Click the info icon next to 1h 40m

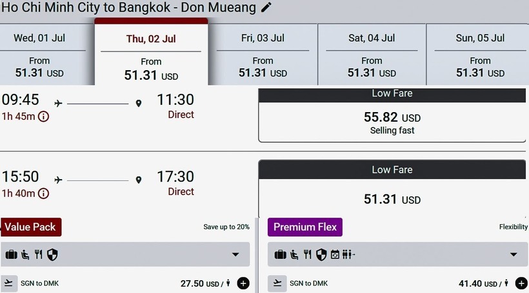pyautogui.click(x=43, y=193)
